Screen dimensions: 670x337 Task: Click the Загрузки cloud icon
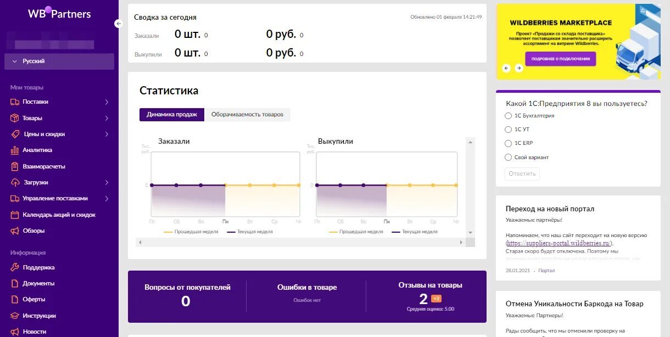(15, 182)
